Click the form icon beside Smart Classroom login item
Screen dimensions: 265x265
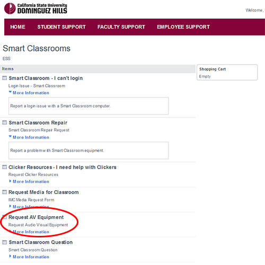coord(4,78)
